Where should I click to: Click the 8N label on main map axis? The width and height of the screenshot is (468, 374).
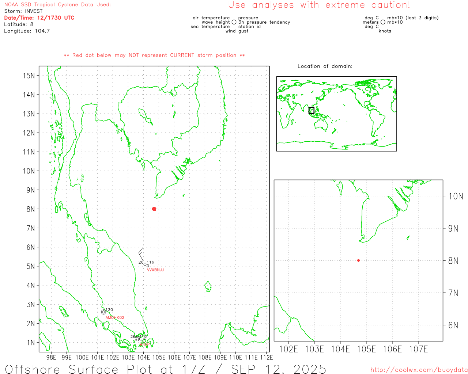[x=31, y=209]
